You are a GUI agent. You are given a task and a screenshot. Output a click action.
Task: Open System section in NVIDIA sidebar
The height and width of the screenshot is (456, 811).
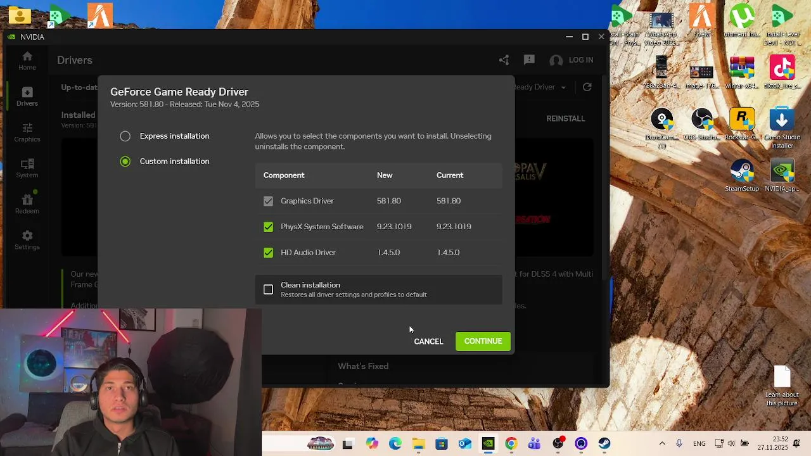[27, 168]
